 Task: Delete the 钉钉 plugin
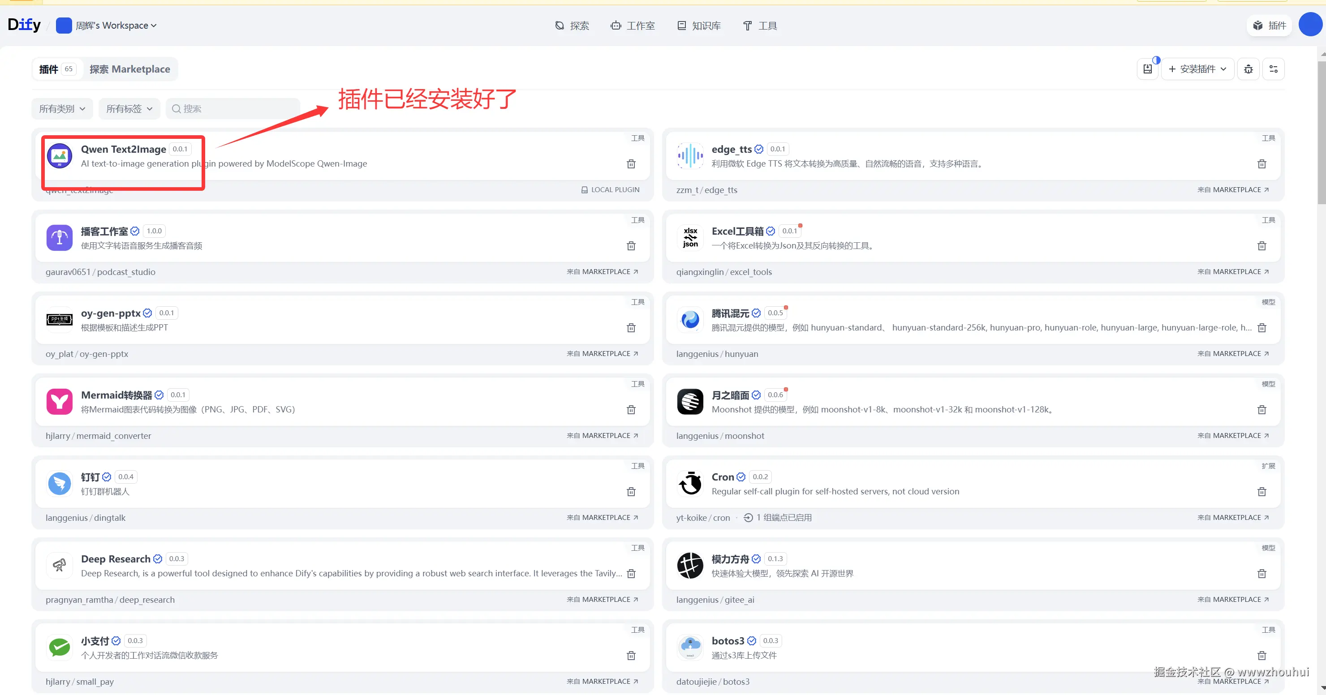631,491
